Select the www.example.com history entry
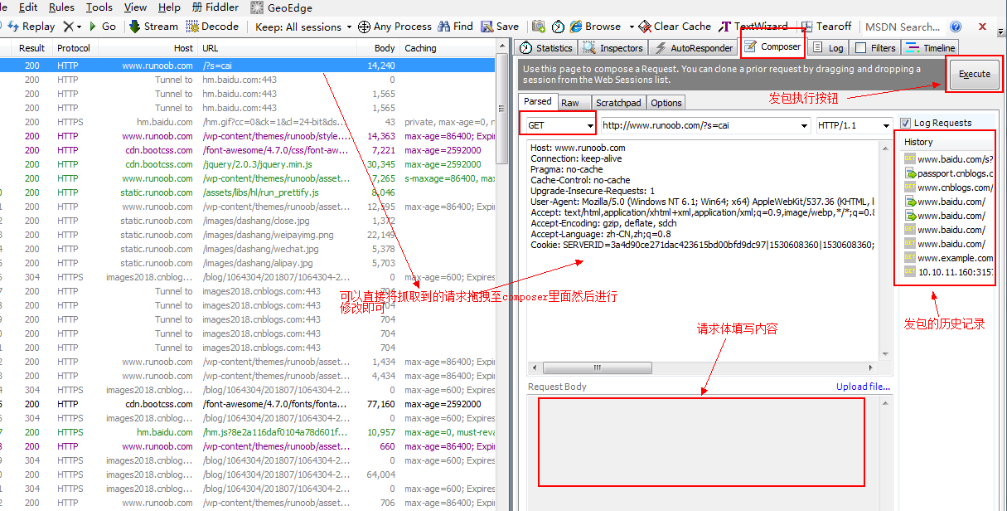The image size is (1007, 511). click(x=947, y=258)
